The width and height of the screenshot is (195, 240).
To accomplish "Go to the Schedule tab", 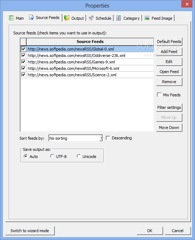I will coord(100,18).
